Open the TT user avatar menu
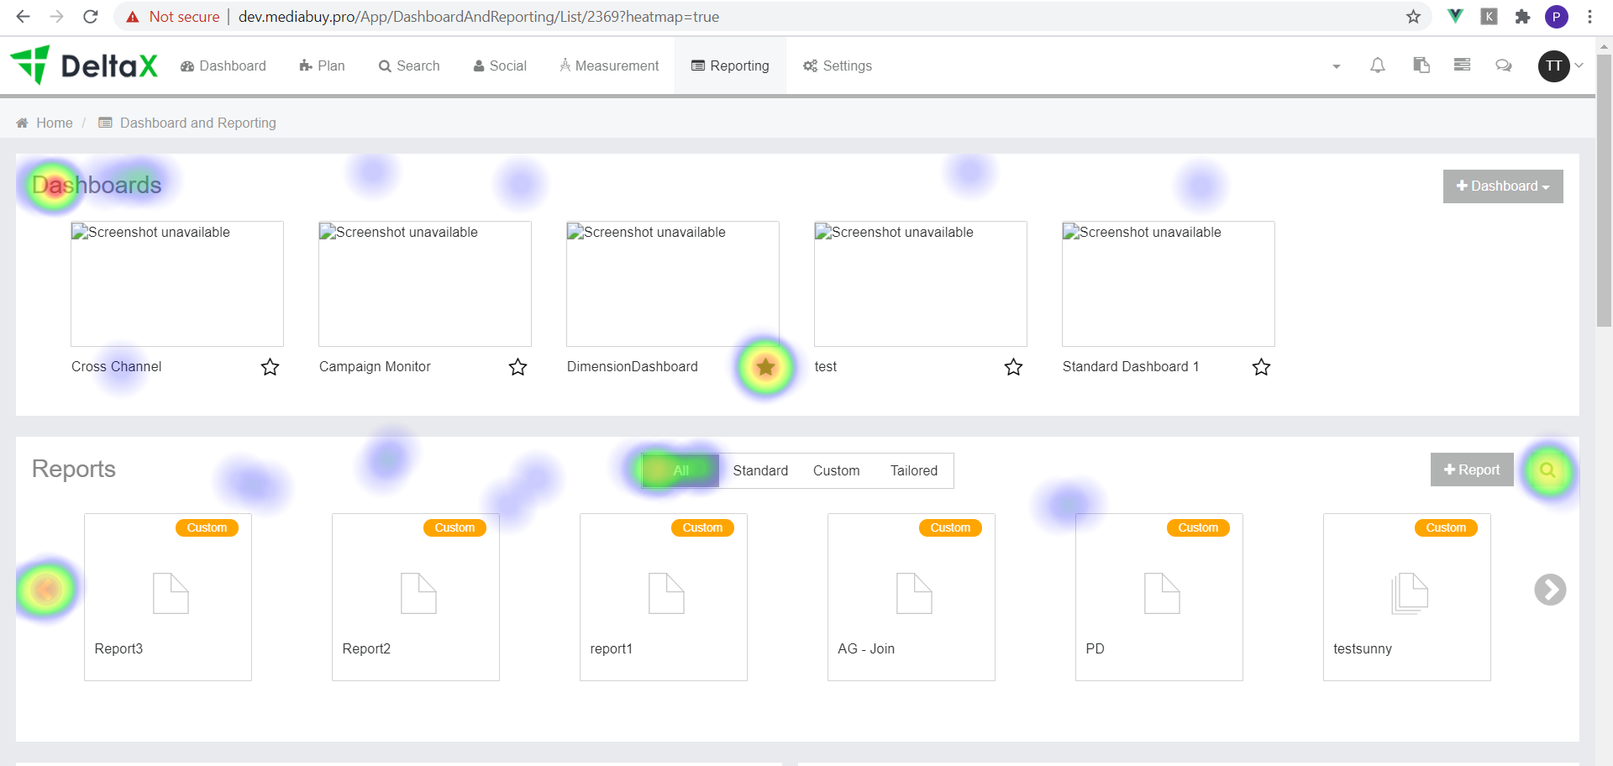Screen dimensions: 1613x766 [1553, 66]
